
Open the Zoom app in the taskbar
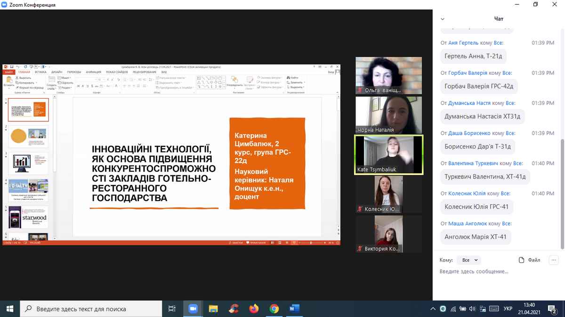click(193, 309)
